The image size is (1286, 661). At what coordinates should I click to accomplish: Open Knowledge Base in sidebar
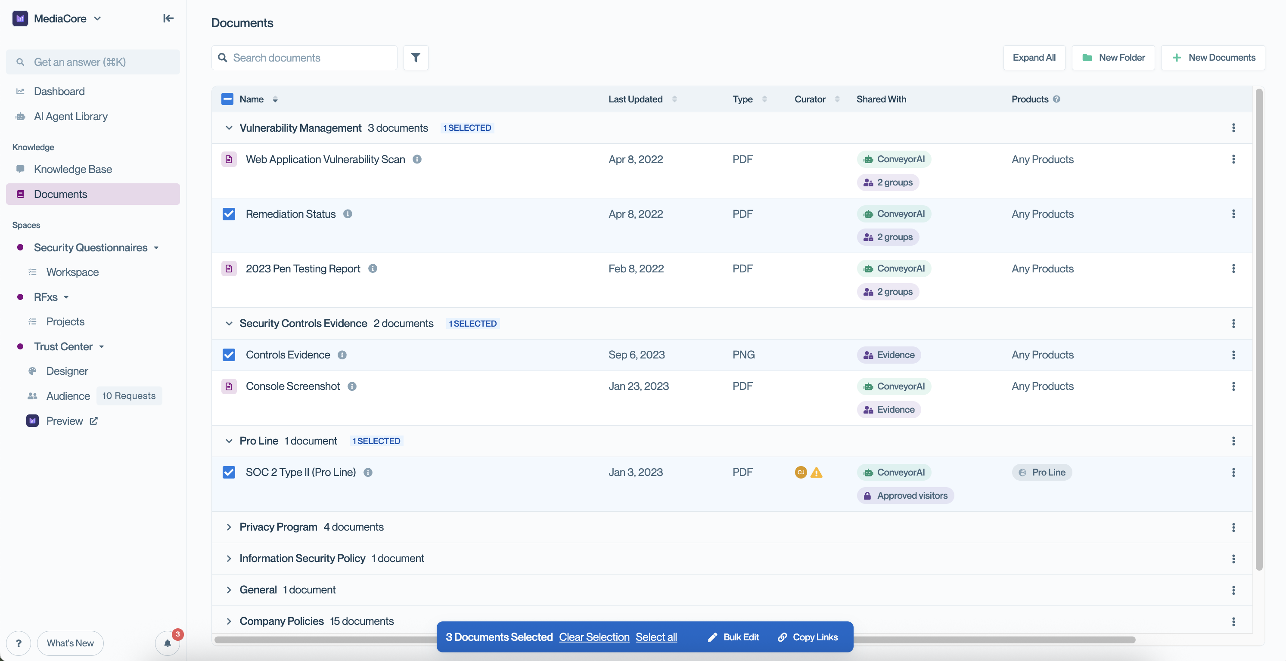[x=73, y=169]
